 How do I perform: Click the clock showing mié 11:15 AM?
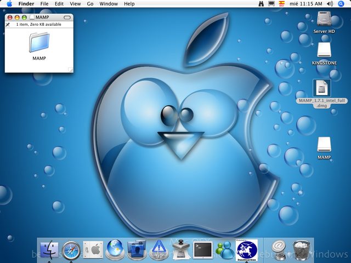(306, 4)
